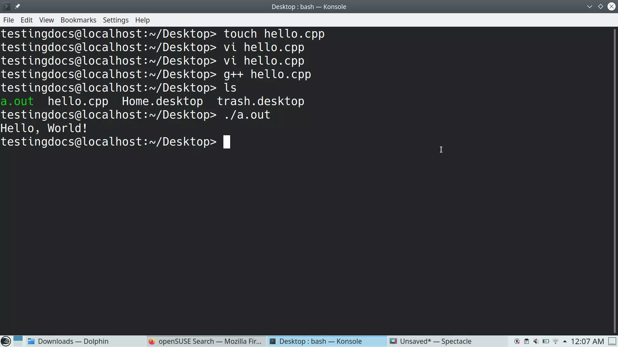Click the volume/audio tray icon

click(536, 341)
